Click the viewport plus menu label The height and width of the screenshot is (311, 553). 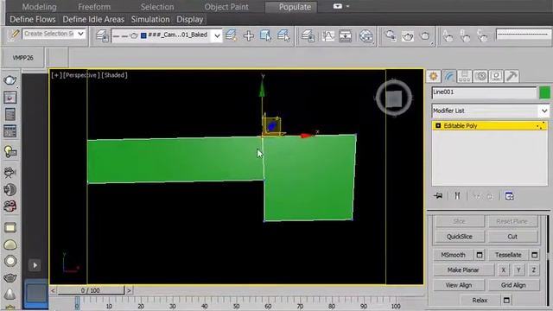coord(56,75)
